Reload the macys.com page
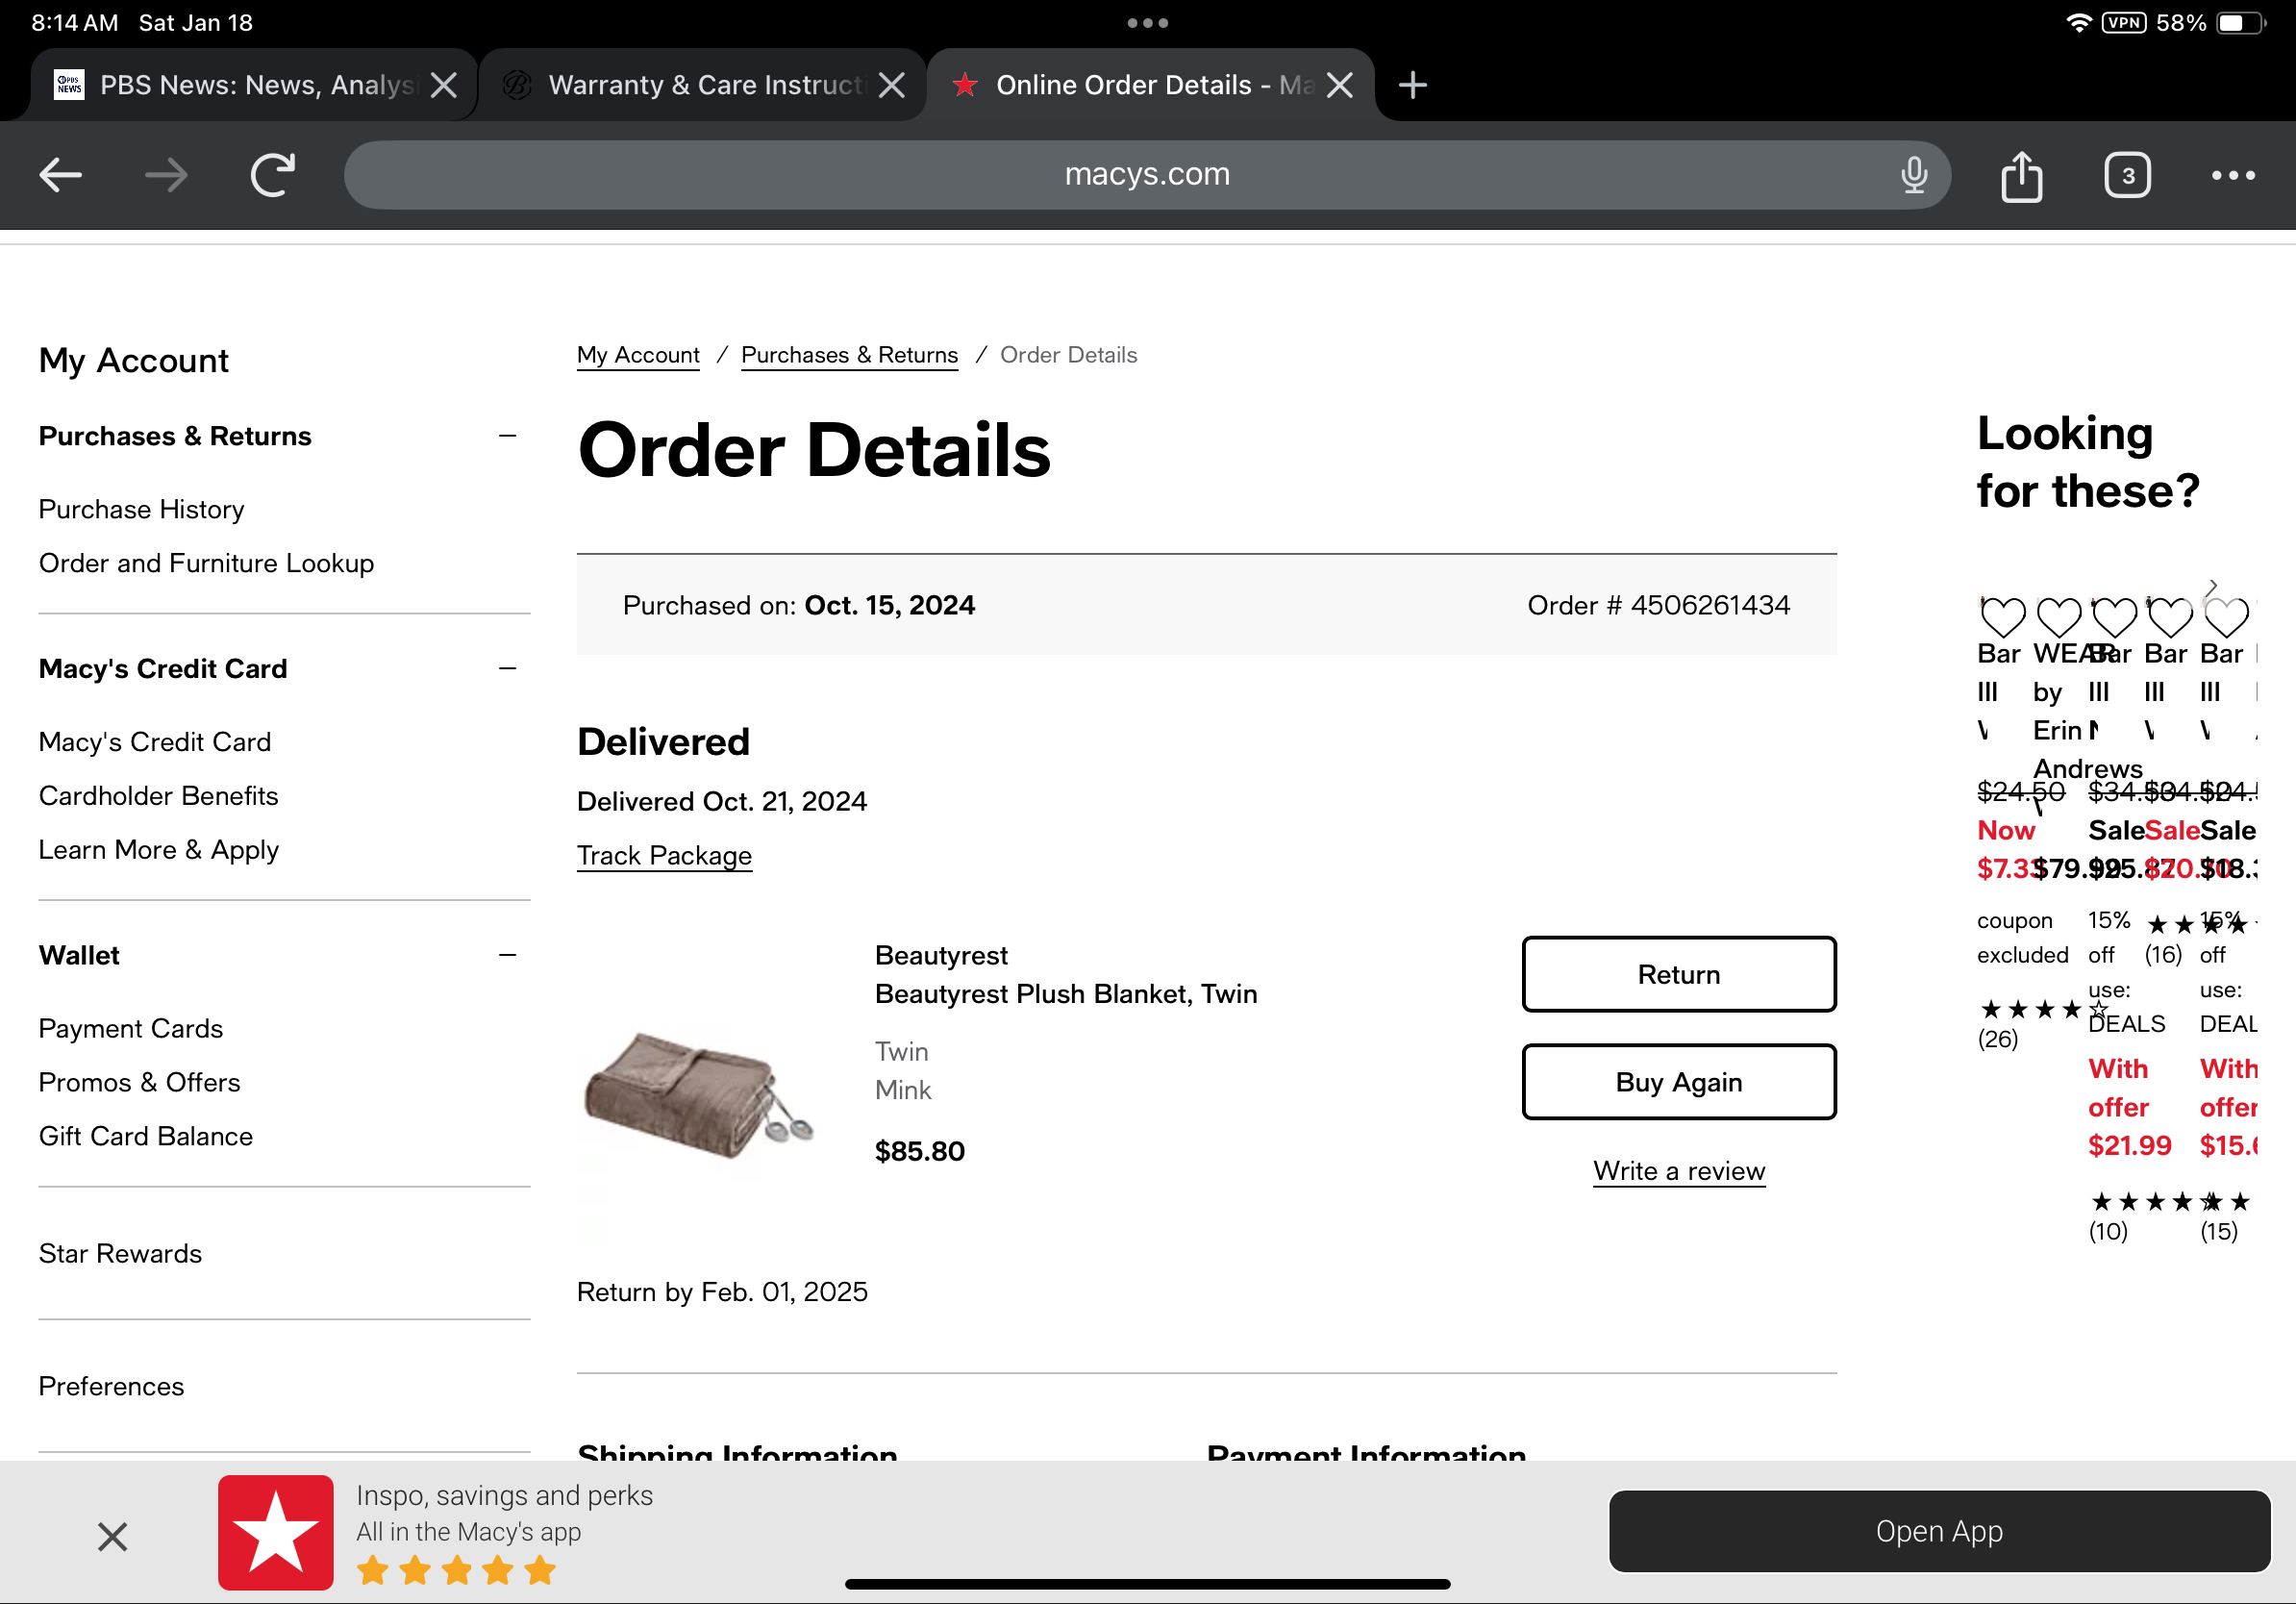Image resolution: width=2296 pixels, height=1604 pixels. point(272,175)
